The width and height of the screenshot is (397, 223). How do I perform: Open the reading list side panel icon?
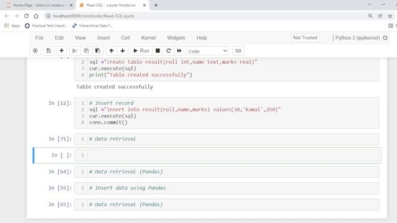[x=391, y=25]
